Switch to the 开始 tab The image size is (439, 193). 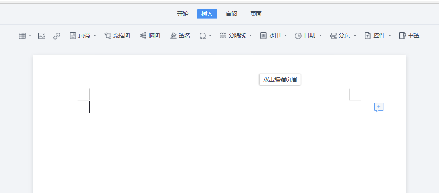coord(183,14)
